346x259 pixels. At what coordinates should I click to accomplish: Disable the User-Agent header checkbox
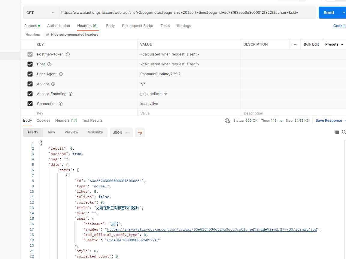(30, 74)
